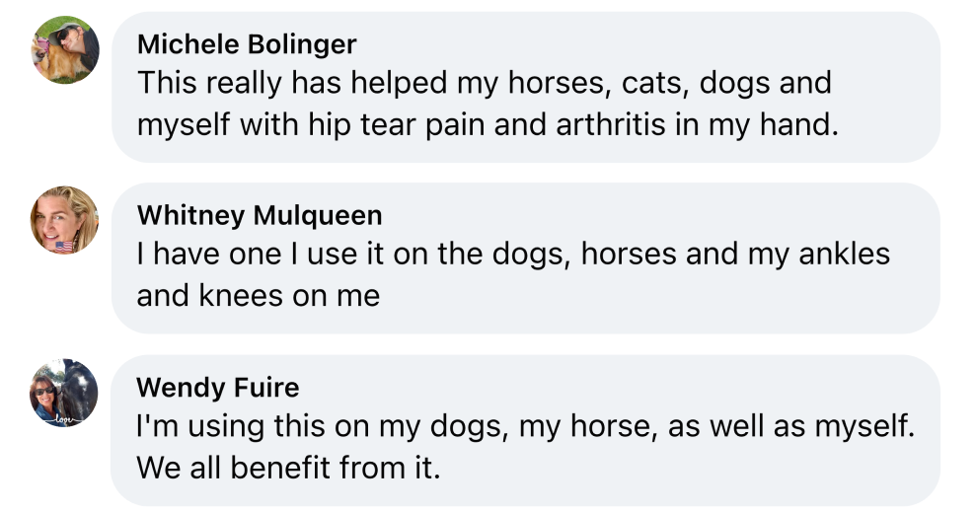
Task: Go to Whitney Mulqueen's profile via name
Action: [x=260, y=215]
